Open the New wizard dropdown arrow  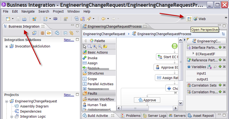pyautogui.click(x=13, y=19)
